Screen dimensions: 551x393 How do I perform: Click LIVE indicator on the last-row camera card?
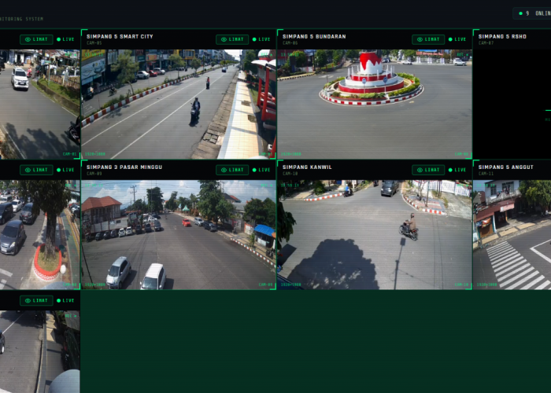[x=65, y=300]
